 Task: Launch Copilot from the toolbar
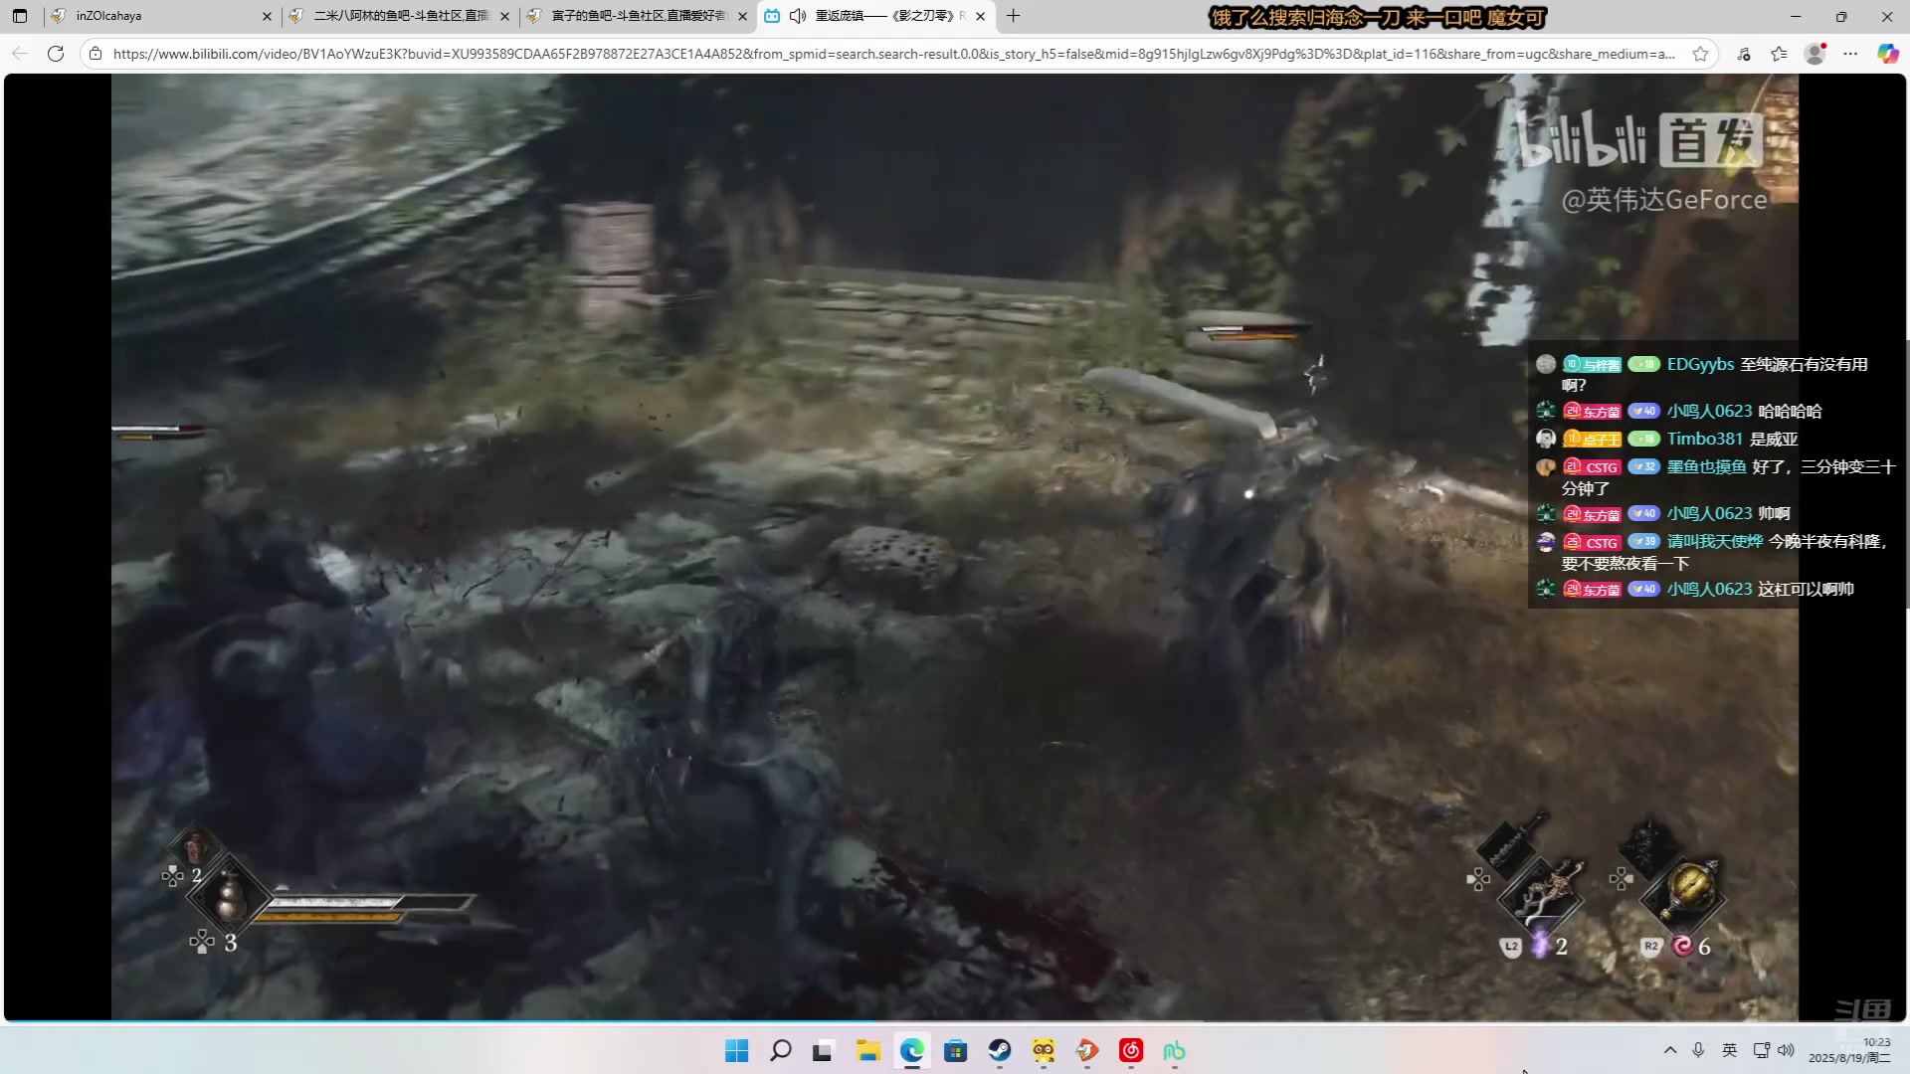coord(1887,54)
